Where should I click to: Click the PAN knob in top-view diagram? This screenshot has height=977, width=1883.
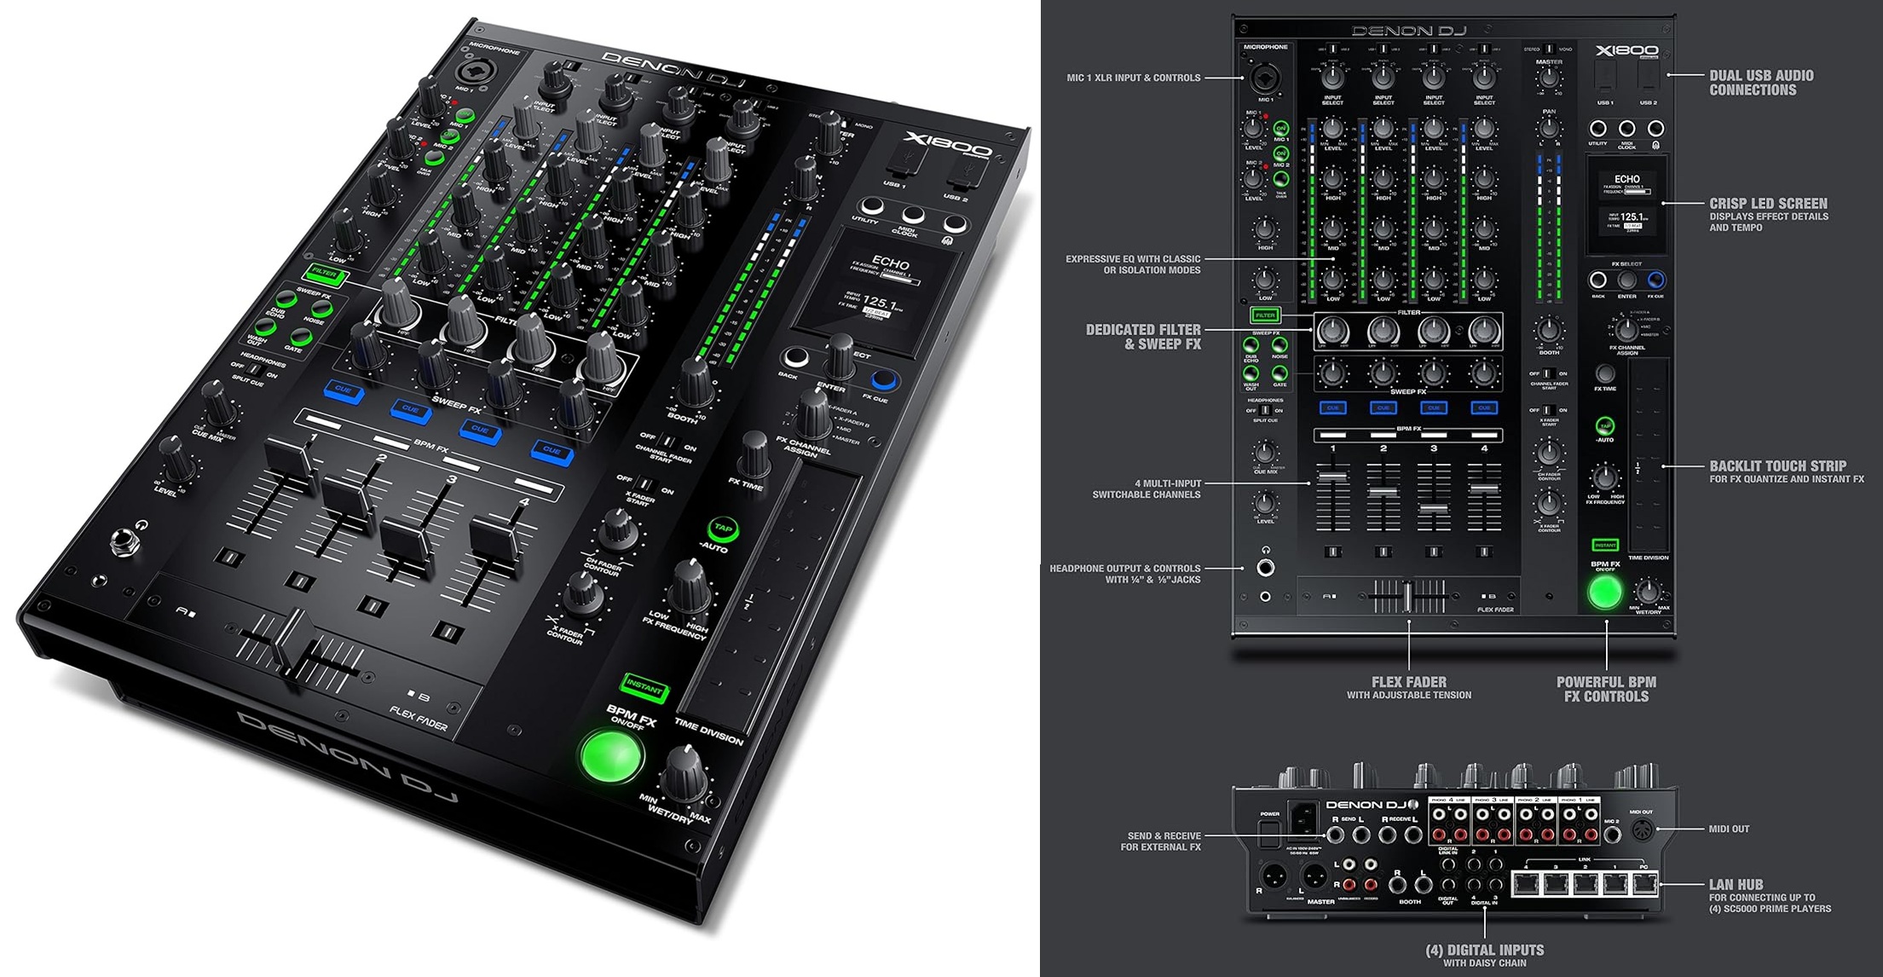point(1549,129)
